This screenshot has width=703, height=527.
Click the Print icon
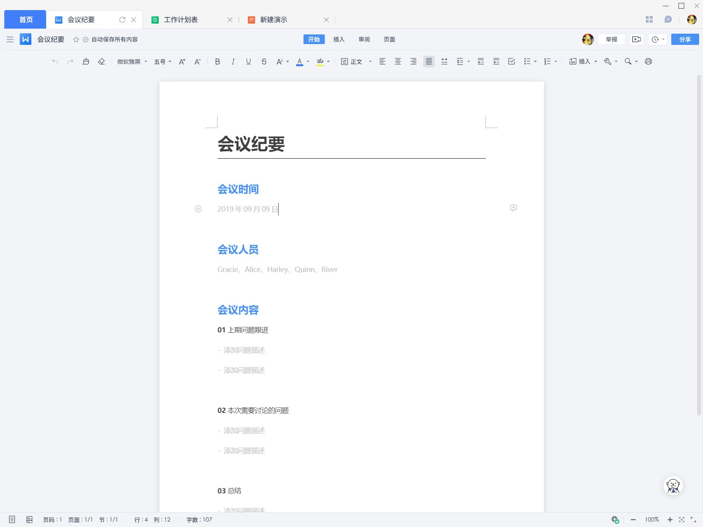[x=648, y=62]
